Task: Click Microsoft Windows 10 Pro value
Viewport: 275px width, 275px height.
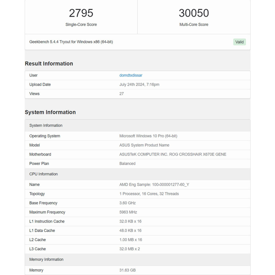Action: 148,136
